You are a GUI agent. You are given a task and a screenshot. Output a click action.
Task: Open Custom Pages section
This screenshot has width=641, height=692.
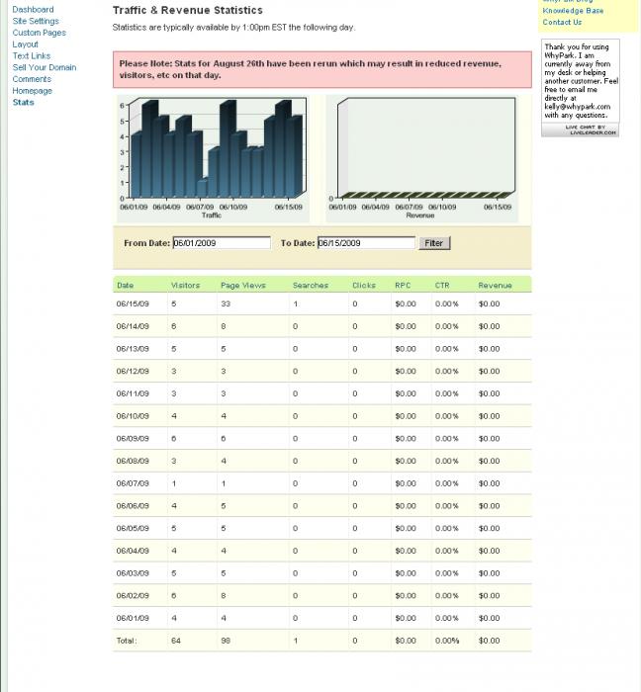[39, 33]
